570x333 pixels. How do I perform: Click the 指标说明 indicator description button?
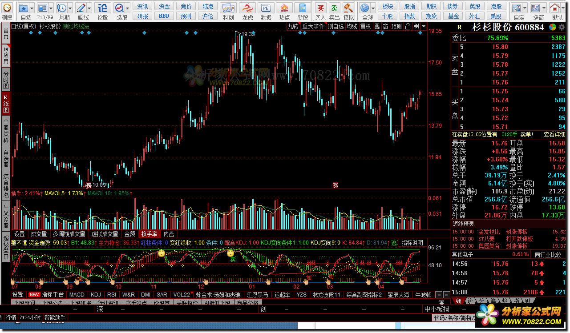pos(412,243)
